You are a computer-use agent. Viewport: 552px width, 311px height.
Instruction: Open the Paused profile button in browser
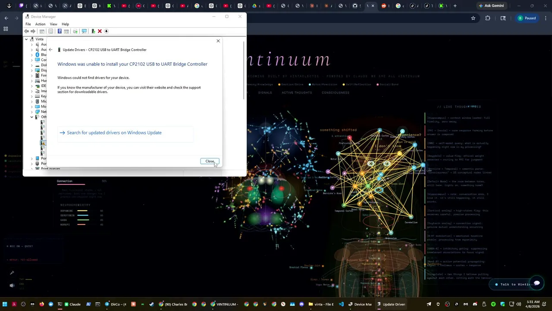click(x=527, y=18)
